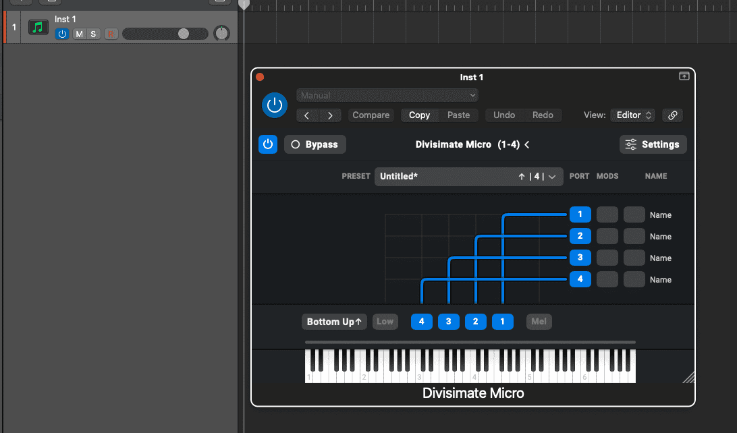Edit the Name field of port 4
Screen dimensions: 737x433
pos(660,280)
